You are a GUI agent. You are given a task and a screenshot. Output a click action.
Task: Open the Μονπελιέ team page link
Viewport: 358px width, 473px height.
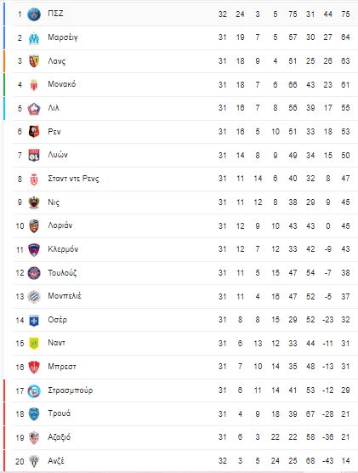coord(65,296)
